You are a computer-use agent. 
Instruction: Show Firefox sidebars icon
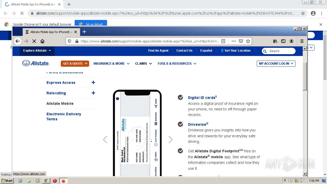(x=283, y=41)
